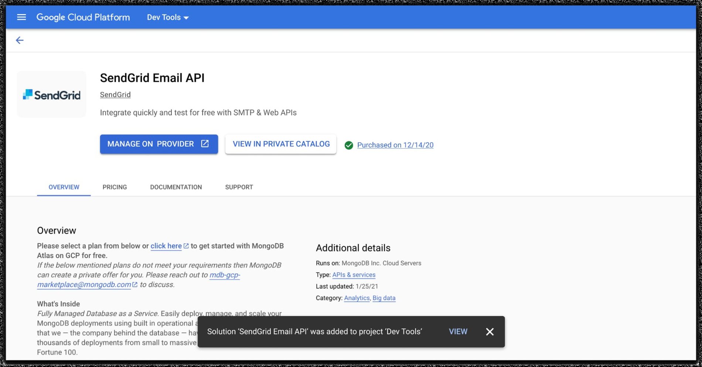Open the Big data category link

[384, 298]
